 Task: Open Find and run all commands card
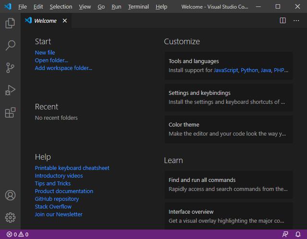pos(228,185)
